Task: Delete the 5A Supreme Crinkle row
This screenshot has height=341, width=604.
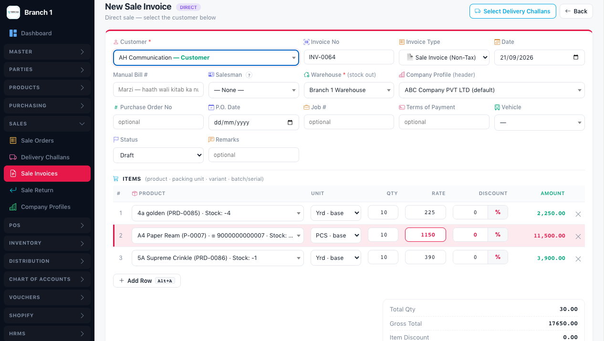Action: pos(578,259)
